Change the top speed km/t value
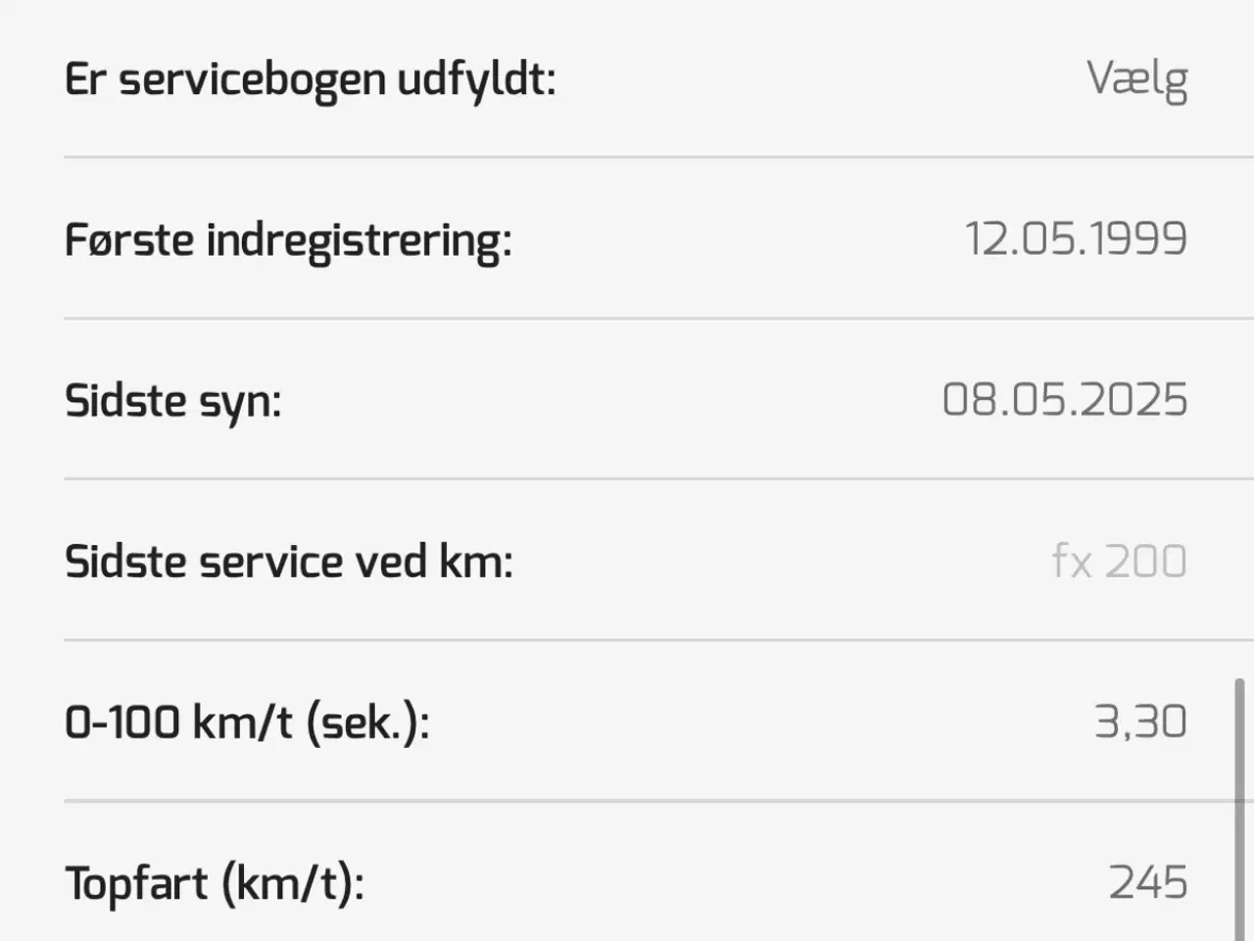The image size is (1254, 941). tap(1148, 882)
